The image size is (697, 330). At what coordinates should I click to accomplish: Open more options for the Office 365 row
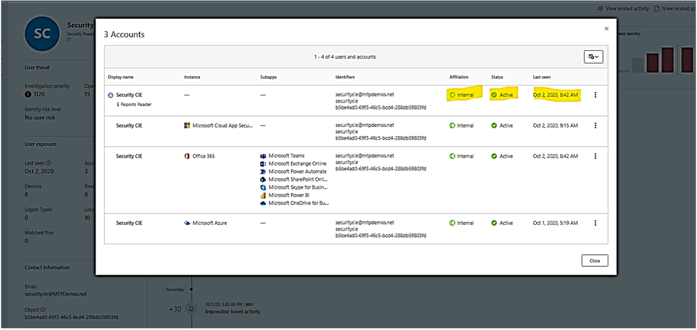click(x=595, y=156)
